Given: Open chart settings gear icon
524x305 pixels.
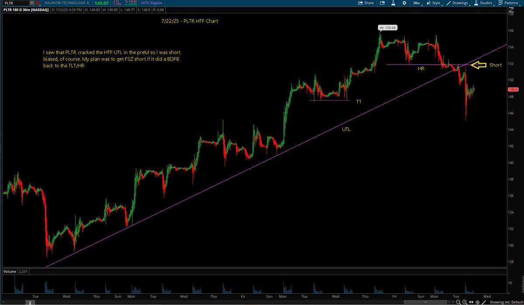Looking at the screenshot, I should (404, 3).
